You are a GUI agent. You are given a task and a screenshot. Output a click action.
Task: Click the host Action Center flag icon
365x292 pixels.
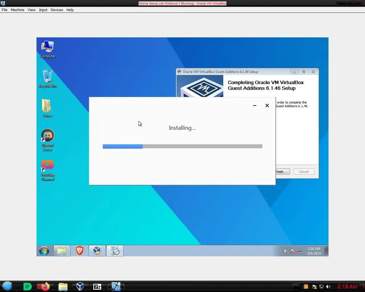[x=314, y=287]
